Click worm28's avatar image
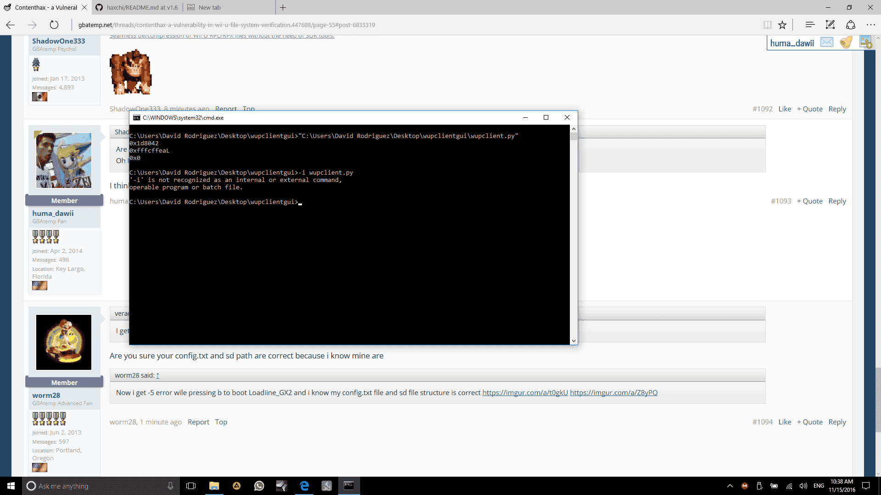 click(64, 342)
